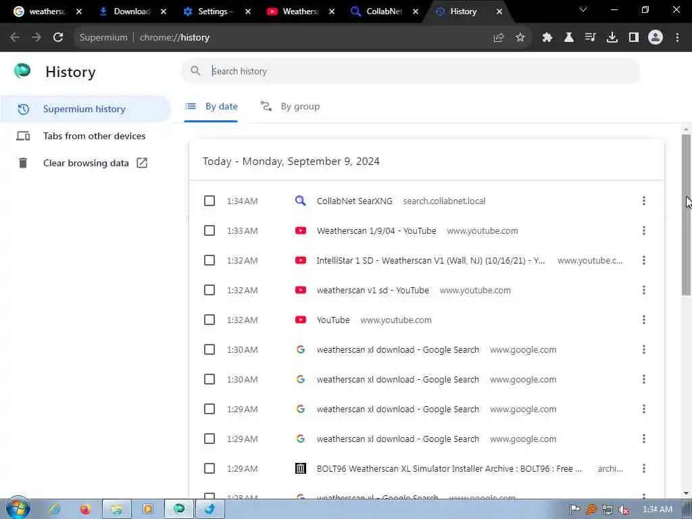Open the CollabNet SearXNG history link
This screenshot has width=692, height=519.
coord(354,201)
